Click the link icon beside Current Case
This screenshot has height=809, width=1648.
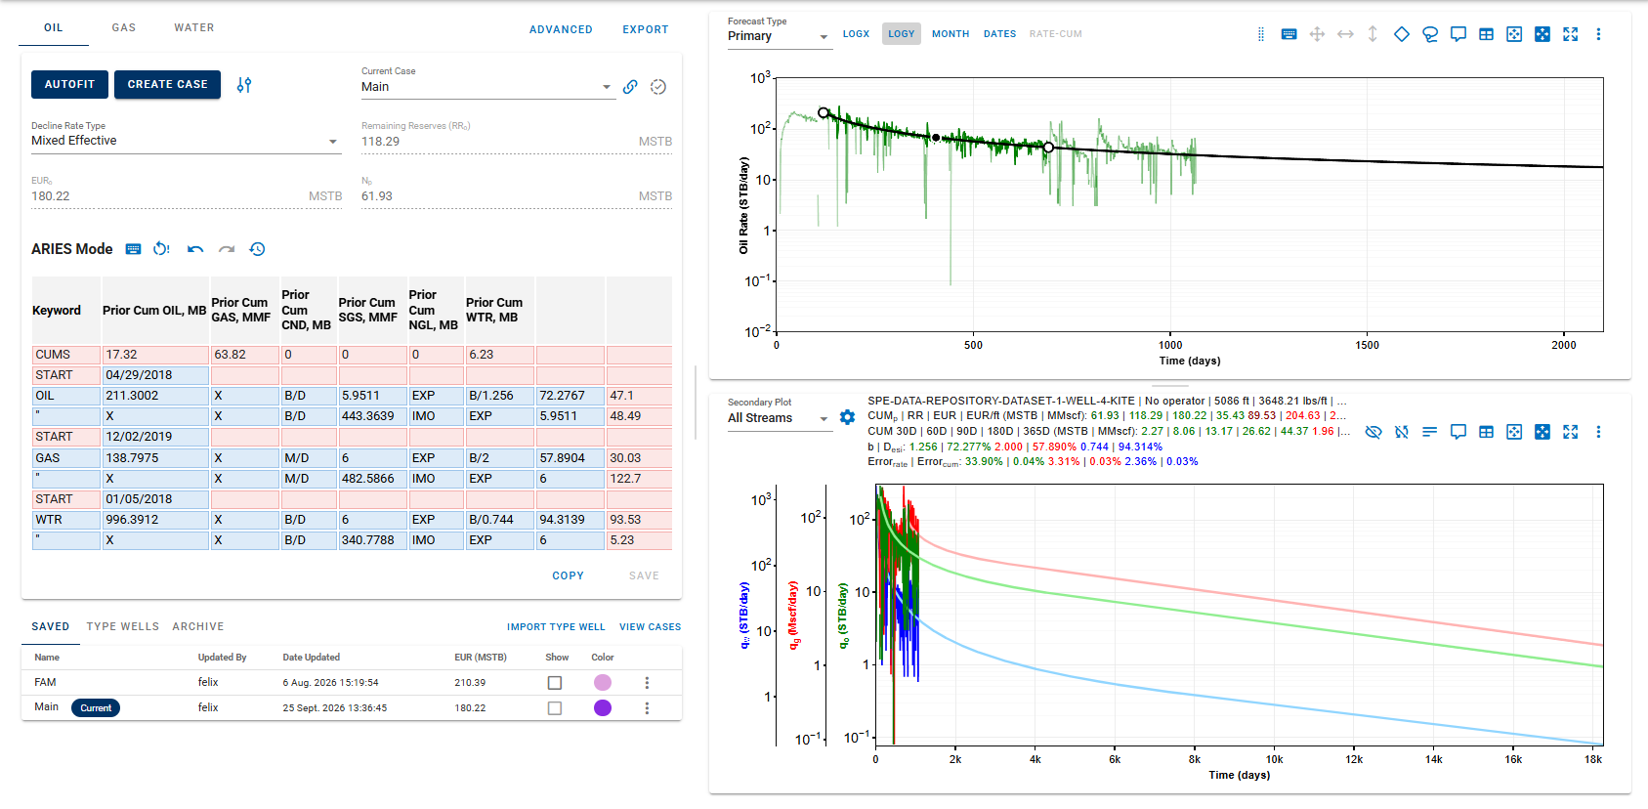[631, 87]
